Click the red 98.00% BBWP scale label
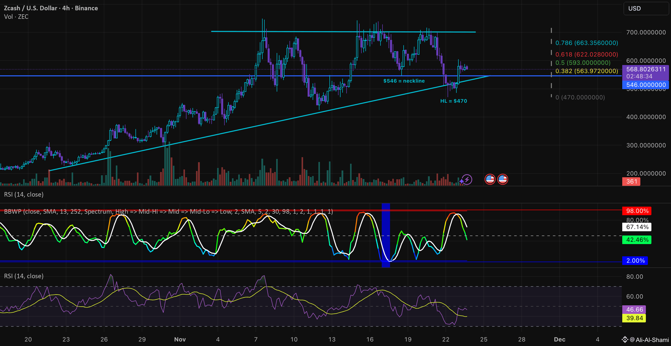 point(637,211)
